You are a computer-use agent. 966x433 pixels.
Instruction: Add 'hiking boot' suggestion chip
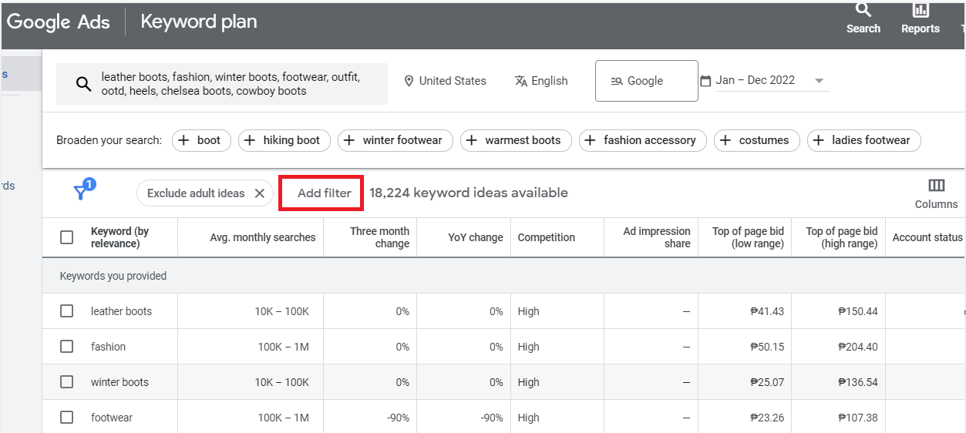[284, 140]
